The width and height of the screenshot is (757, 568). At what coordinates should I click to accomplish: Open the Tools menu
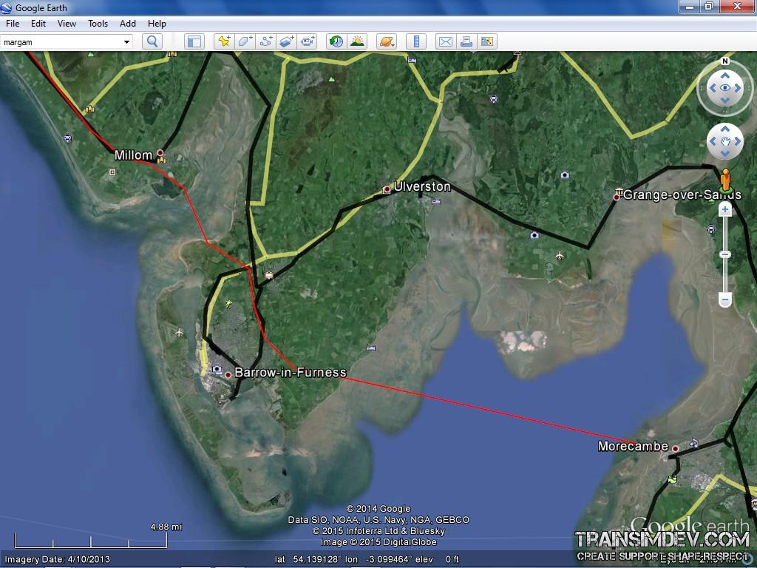pos(98,24)
